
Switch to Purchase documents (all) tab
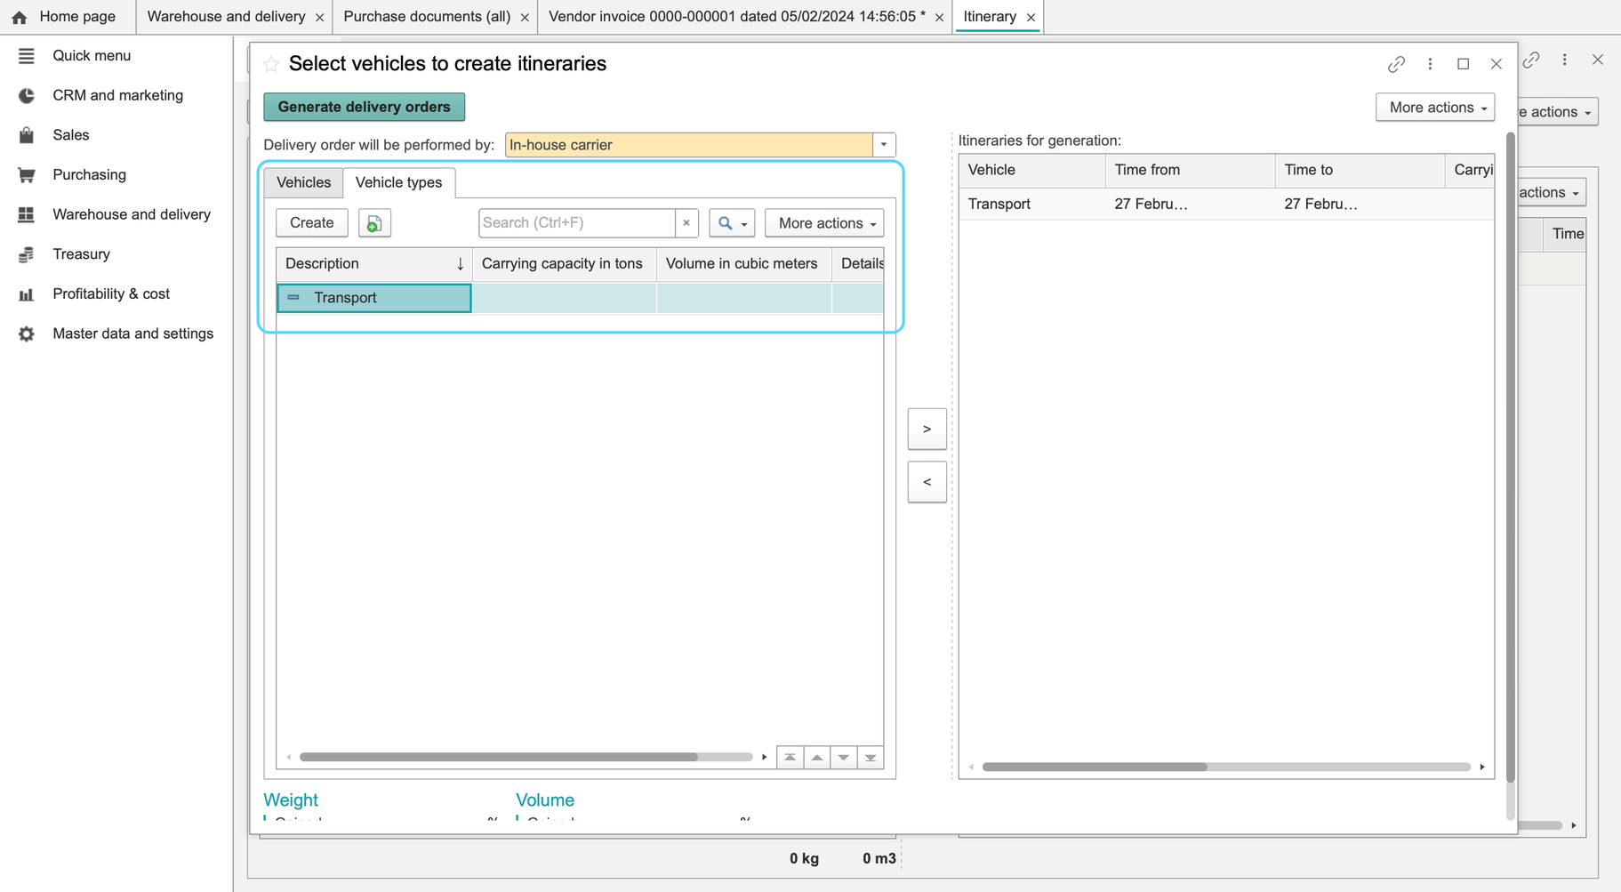point(427,17)
